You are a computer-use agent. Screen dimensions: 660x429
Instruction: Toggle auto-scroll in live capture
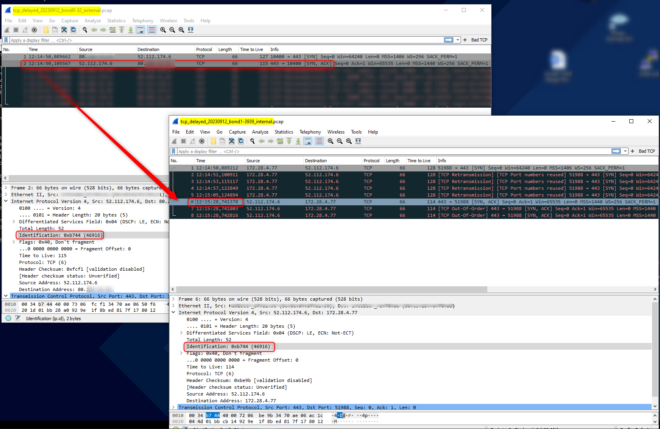140,30
